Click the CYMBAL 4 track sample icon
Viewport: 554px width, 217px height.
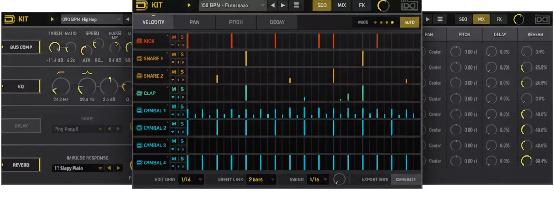coord(139,163)
